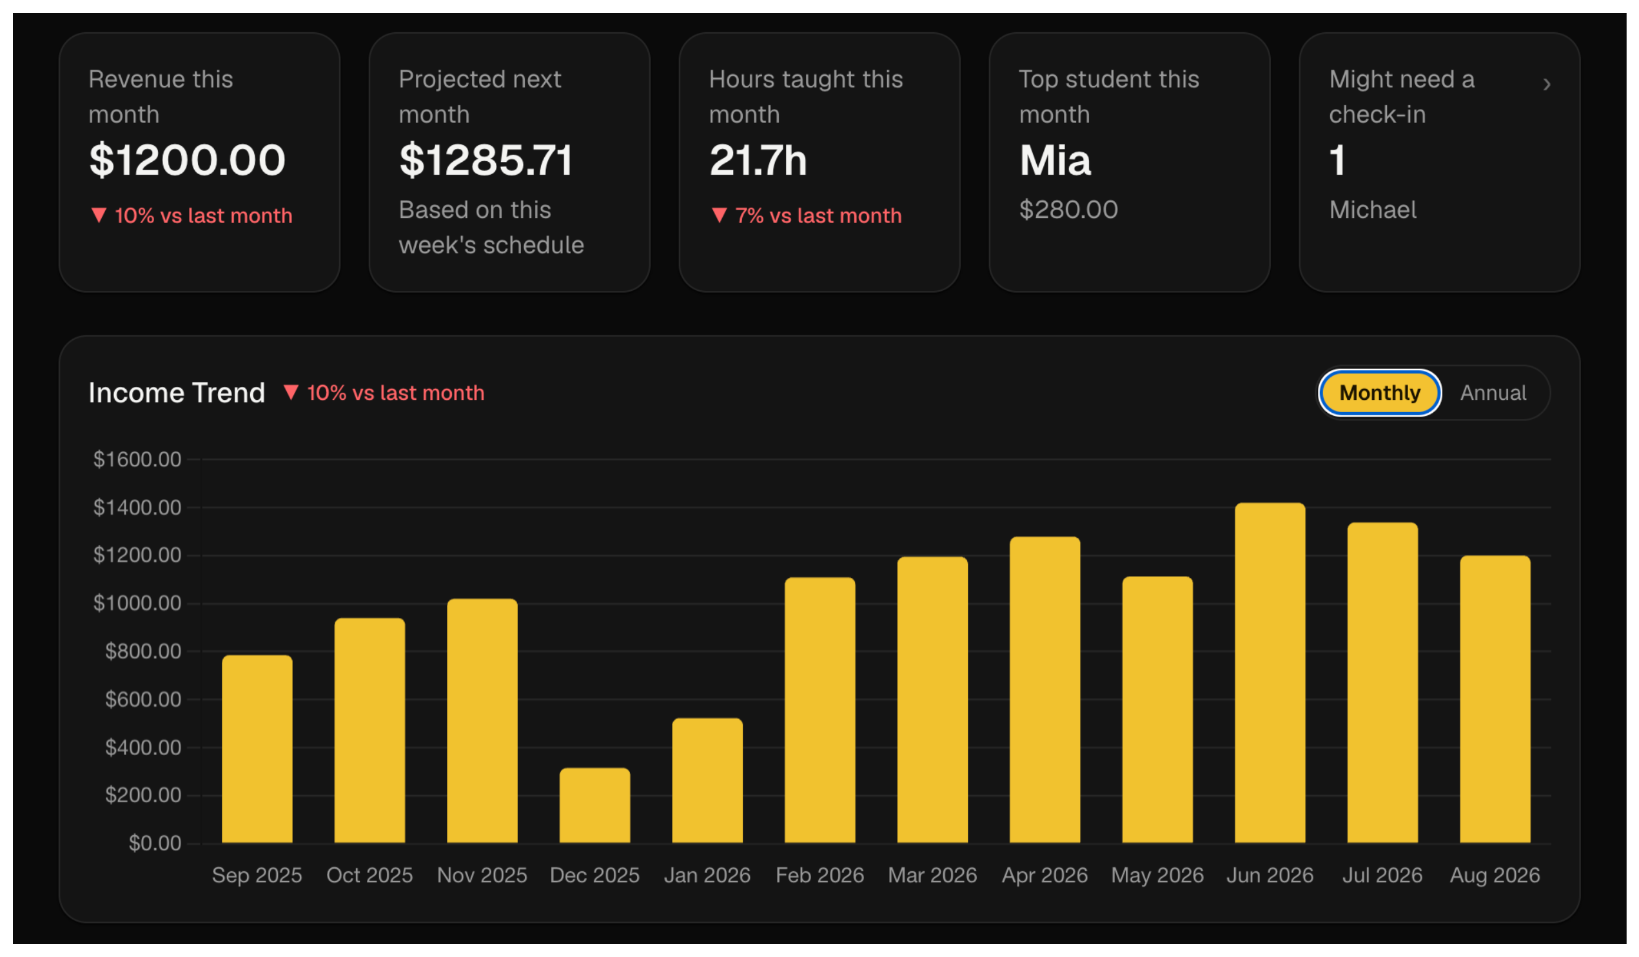This screenshot has height=957, width=1639.
Task: Click the Top student this month title
Action: point(1109,97)
